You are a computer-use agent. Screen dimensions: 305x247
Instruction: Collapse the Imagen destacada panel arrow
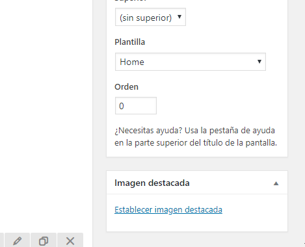point(276,183)
